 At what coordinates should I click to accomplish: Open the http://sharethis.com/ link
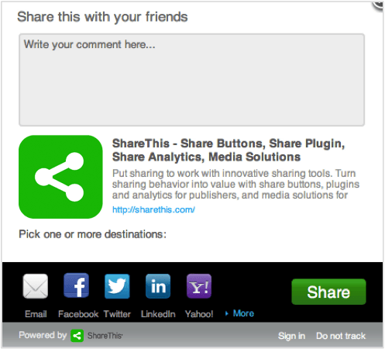coord(153,209)
